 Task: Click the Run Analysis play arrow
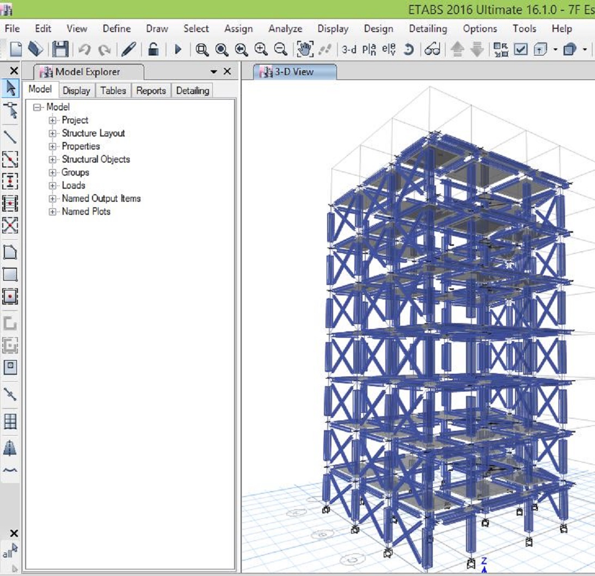coord(177,49)
